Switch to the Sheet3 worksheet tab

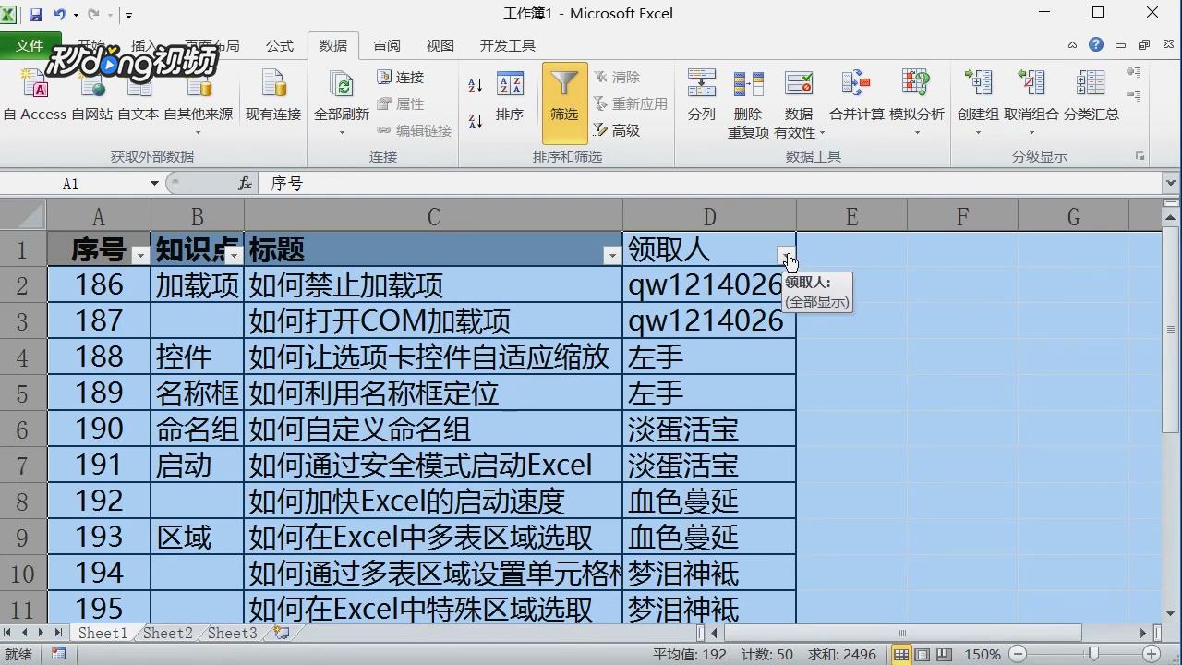(233, 633)
